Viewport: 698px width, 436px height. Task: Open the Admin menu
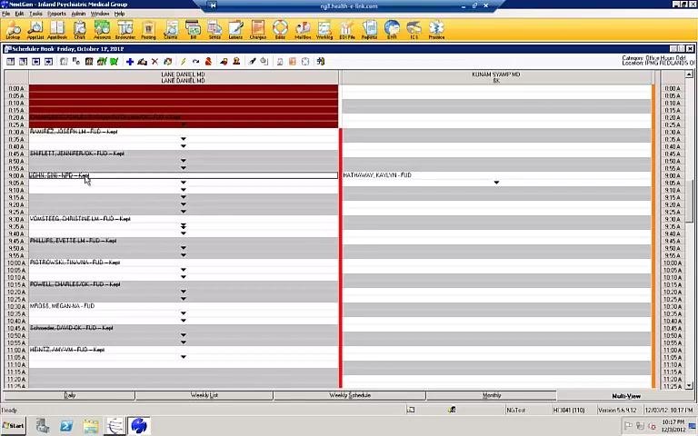click(x=78, y=14)
